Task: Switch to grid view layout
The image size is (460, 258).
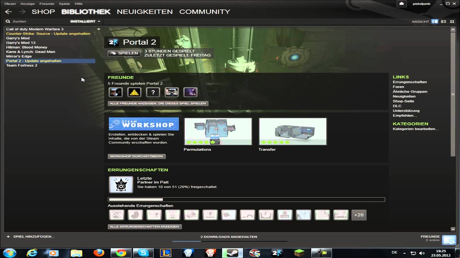Action: [x=452, y=21]
